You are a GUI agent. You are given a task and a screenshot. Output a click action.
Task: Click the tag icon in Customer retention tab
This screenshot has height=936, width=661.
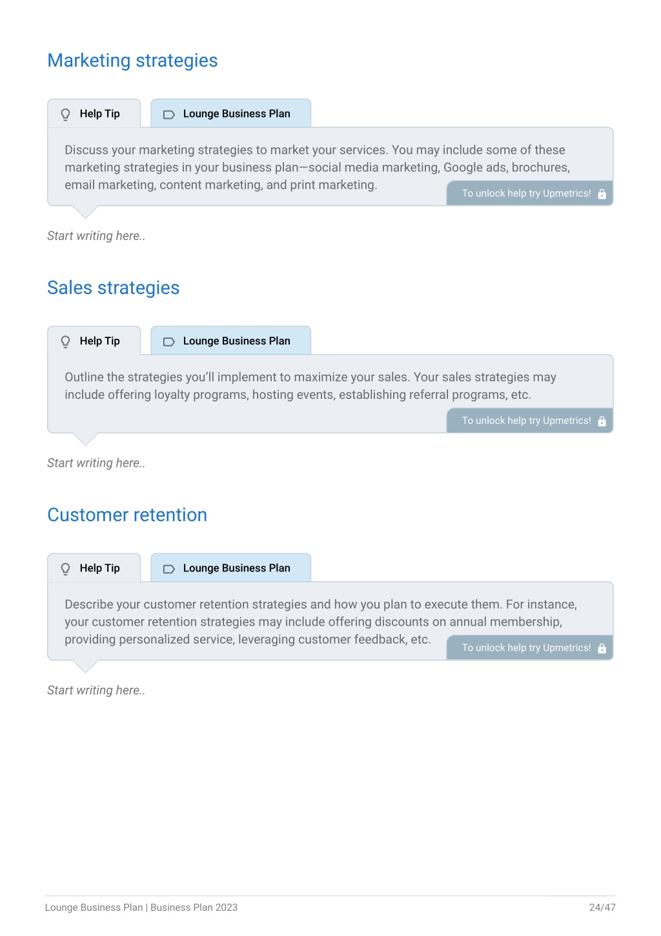[x=169, y=569]
